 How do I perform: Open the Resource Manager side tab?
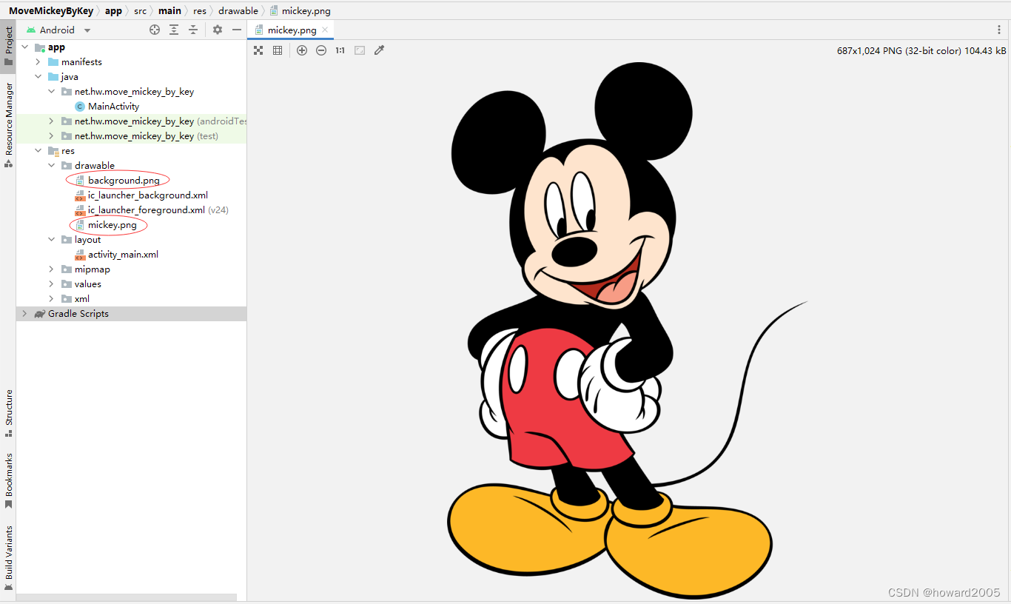click(x=8, y=124)
